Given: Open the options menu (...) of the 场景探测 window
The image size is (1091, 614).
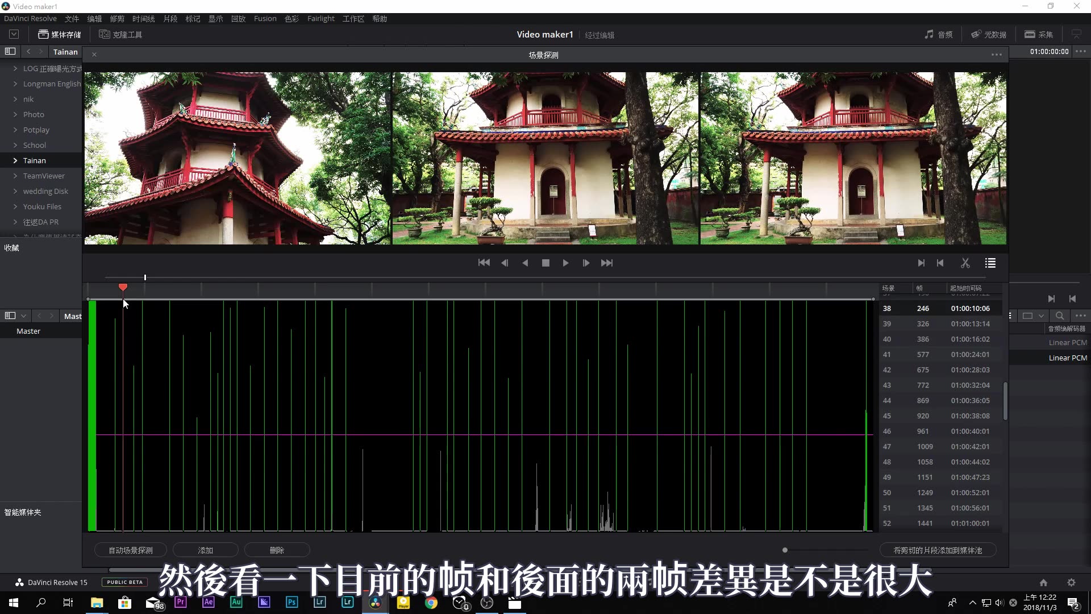Looking at the screenshot, I should (x=996, y=55).
